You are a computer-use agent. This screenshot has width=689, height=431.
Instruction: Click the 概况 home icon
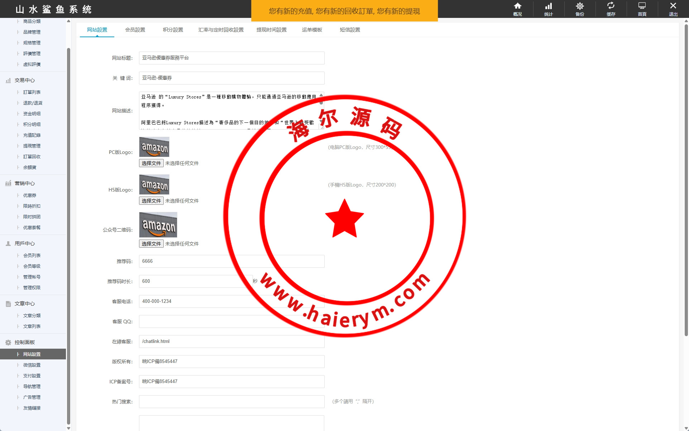click(x=517, y=6)
